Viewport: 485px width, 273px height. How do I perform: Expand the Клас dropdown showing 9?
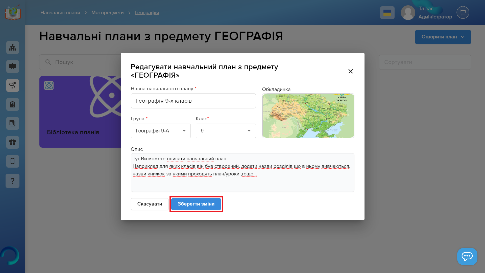pos(226,131)
